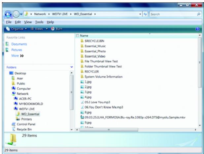Viewport: 204px width, 154px height.
Task: Select the System Volume Information folder
Action: (104, 77)
